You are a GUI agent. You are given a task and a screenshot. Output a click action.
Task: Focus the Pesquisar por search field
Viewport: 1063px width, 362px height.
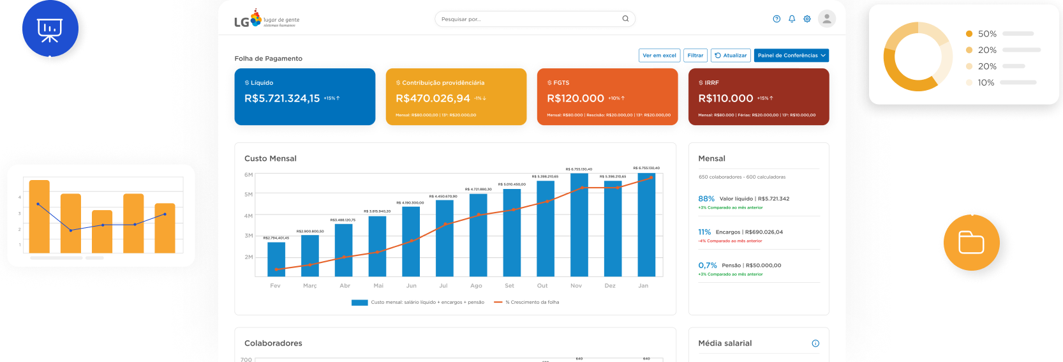(535, 19)
